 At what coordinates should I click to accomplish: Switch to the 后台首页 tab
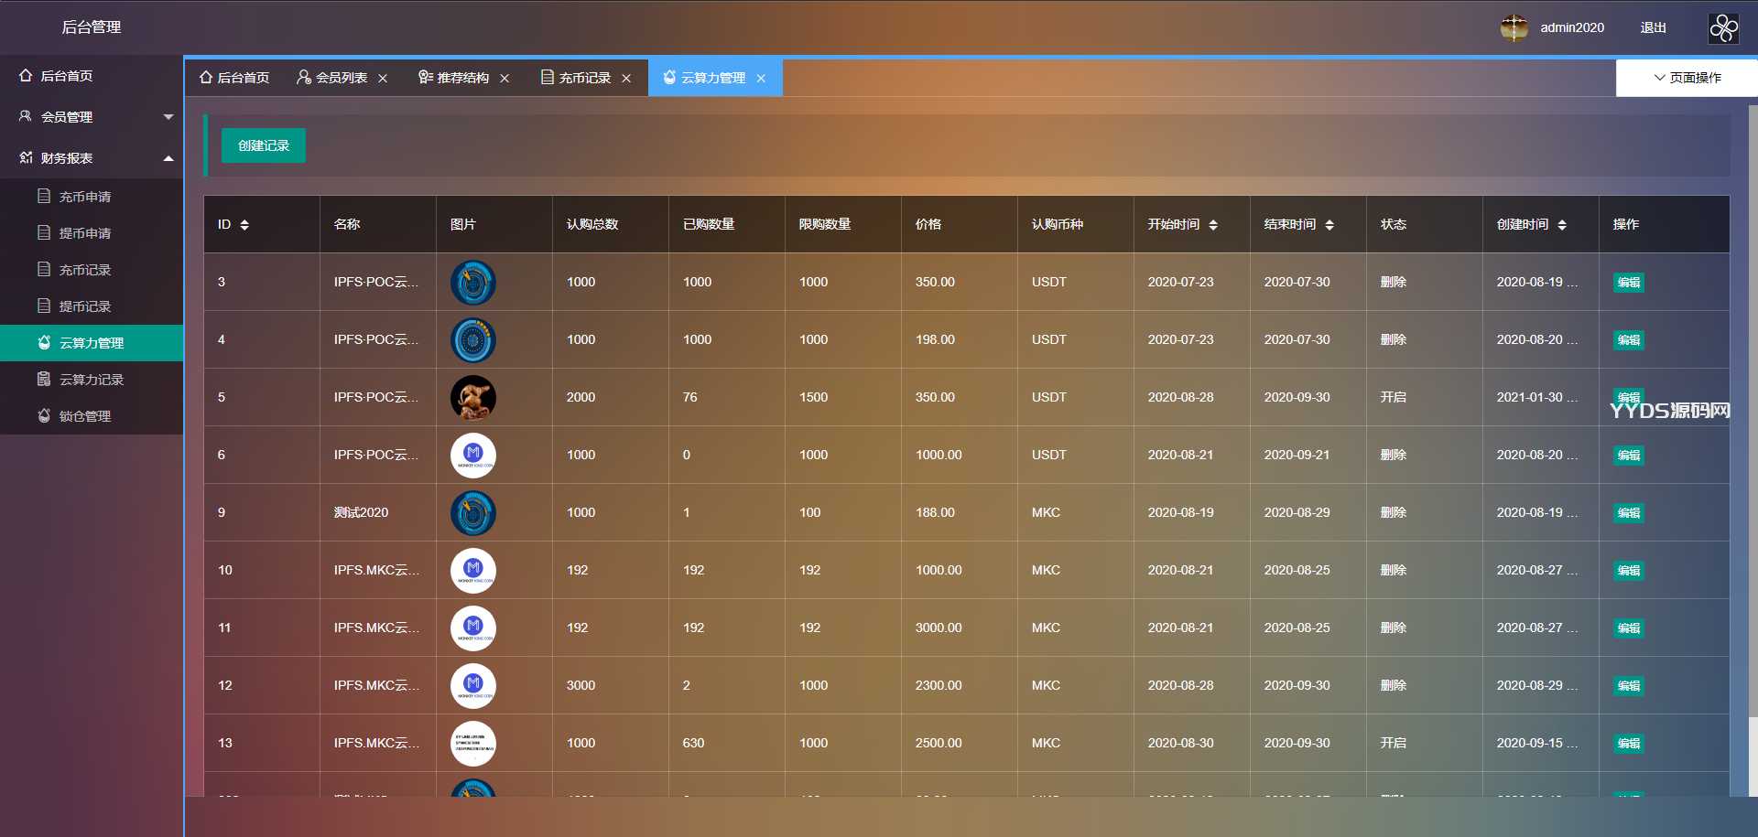click(x=234, y=78)
